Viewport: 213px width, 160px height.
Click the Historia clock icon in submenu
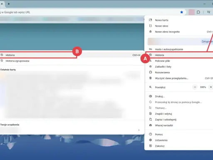[2, 55]
